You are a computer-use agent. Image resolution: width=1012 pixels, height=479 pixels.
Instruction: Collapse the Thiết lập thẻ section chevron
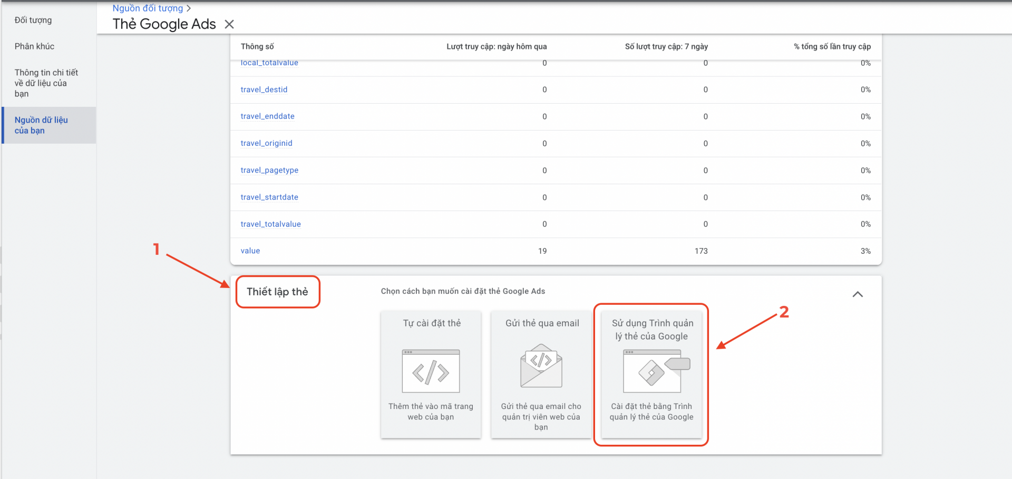[858, 294]
